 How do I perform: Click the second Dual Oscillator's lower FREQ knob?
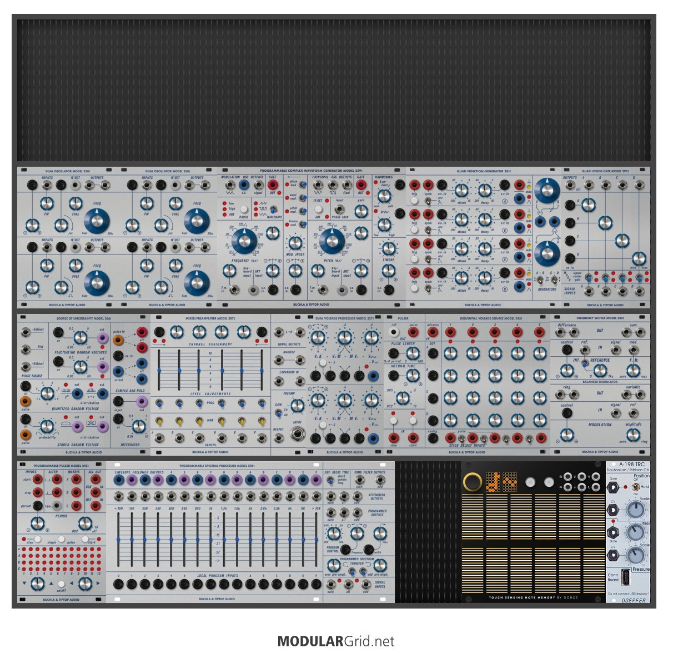pos(197,282)
